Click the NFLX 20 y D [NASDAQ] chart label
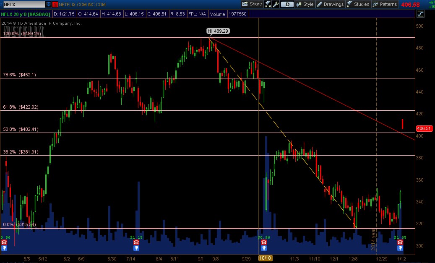The height and width of the screenshot is (263, 435). (25, 14)
